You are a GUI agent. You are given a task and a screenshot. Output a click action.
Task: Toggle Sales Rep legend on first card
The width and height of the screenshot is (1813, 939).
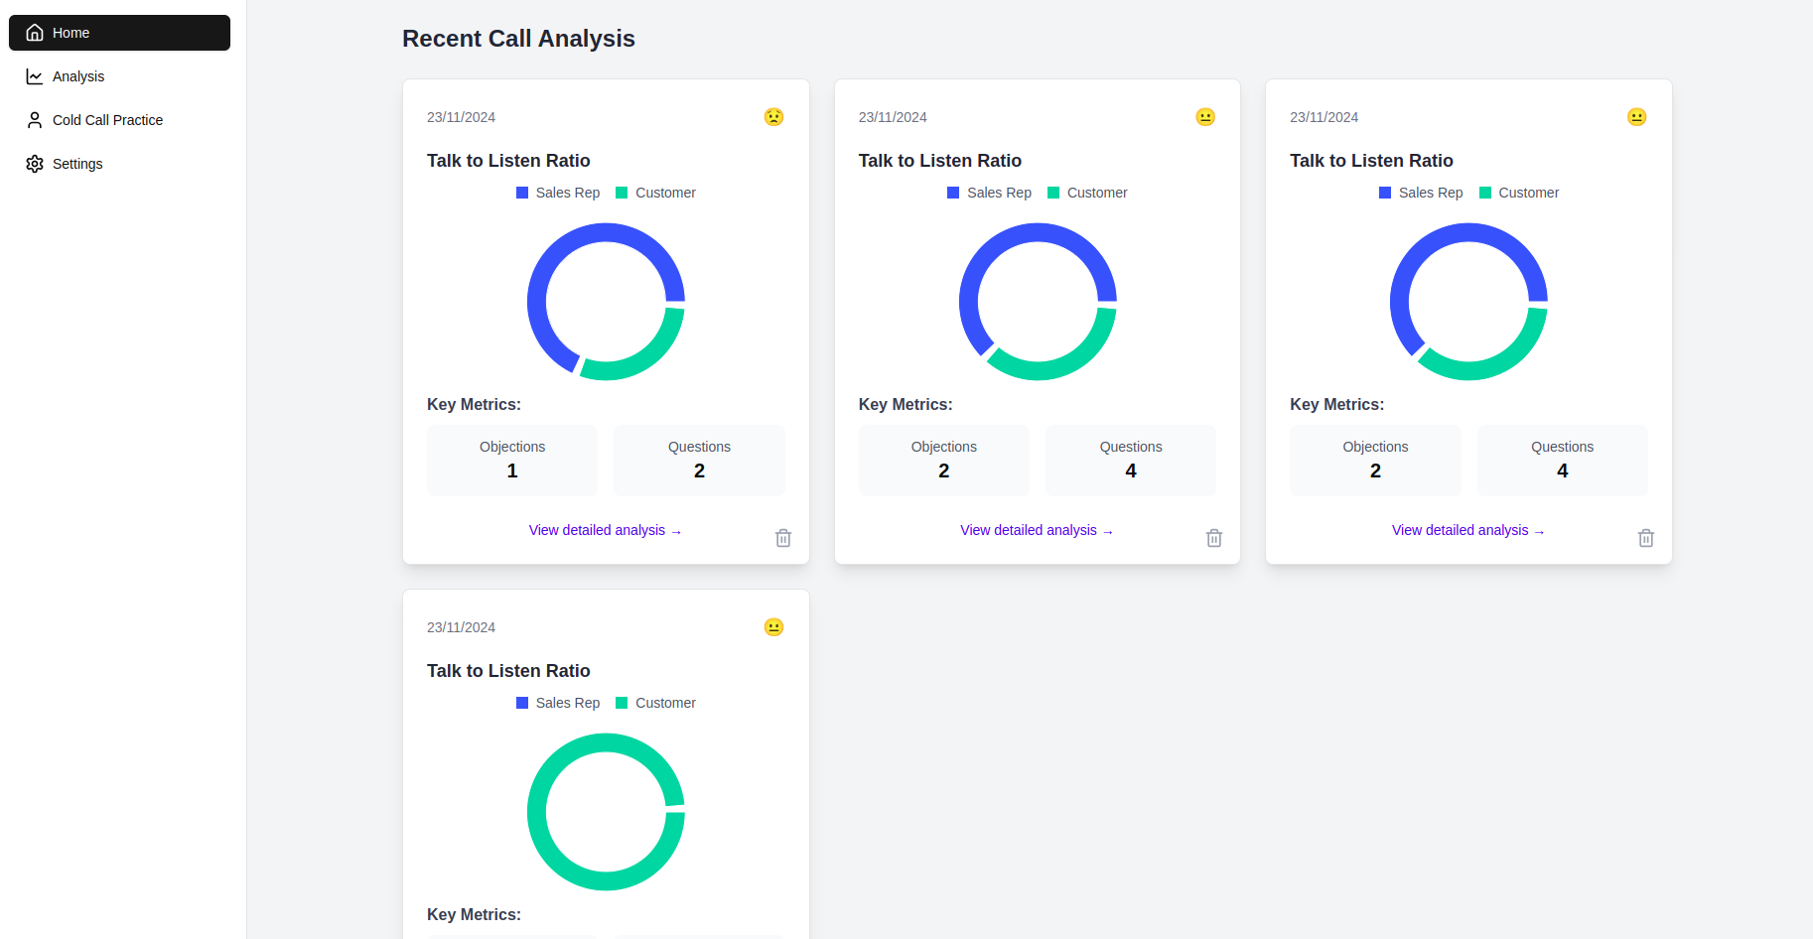point(558,193)
